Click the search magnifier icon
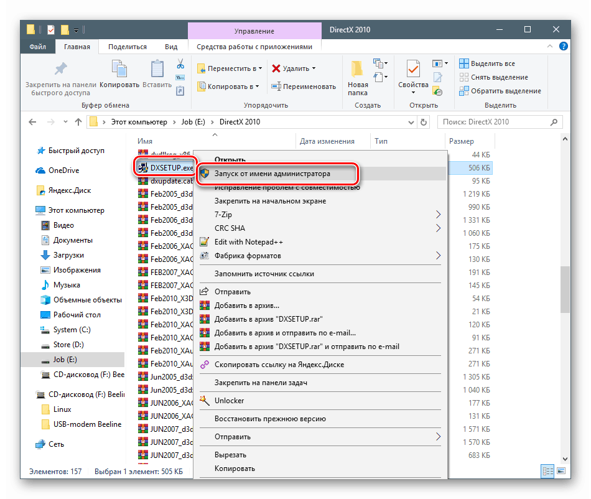 pos(554,122)
